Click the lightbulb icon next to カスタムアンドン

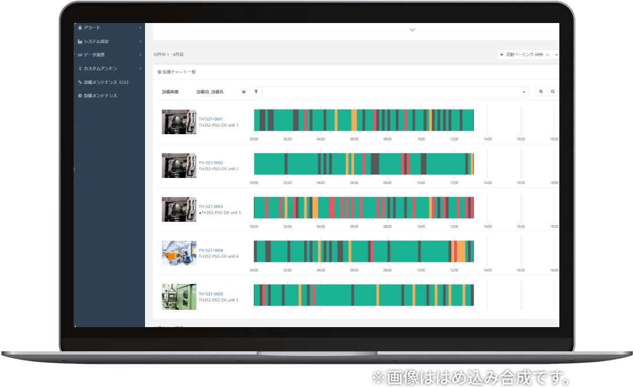pos(80,69)
